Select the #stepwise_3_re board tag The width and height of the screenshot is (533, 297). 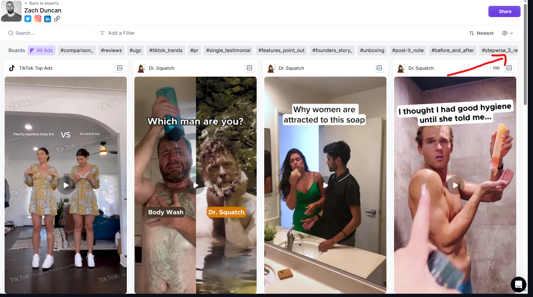click(499, 50)
